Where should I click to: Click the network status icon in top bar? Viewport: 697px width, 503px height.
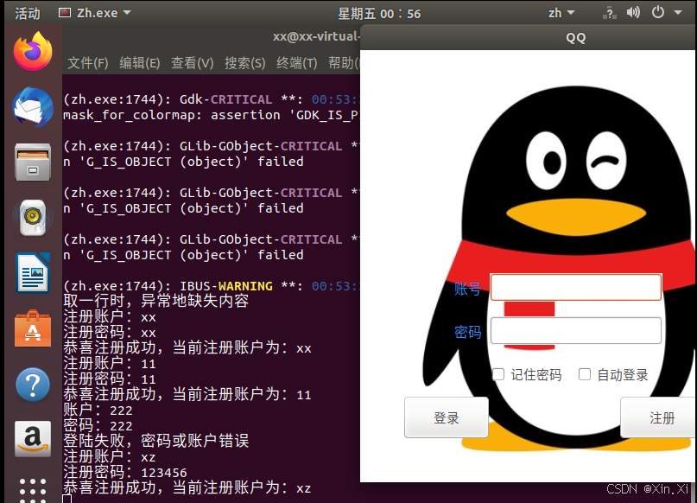tap(610, 13)
